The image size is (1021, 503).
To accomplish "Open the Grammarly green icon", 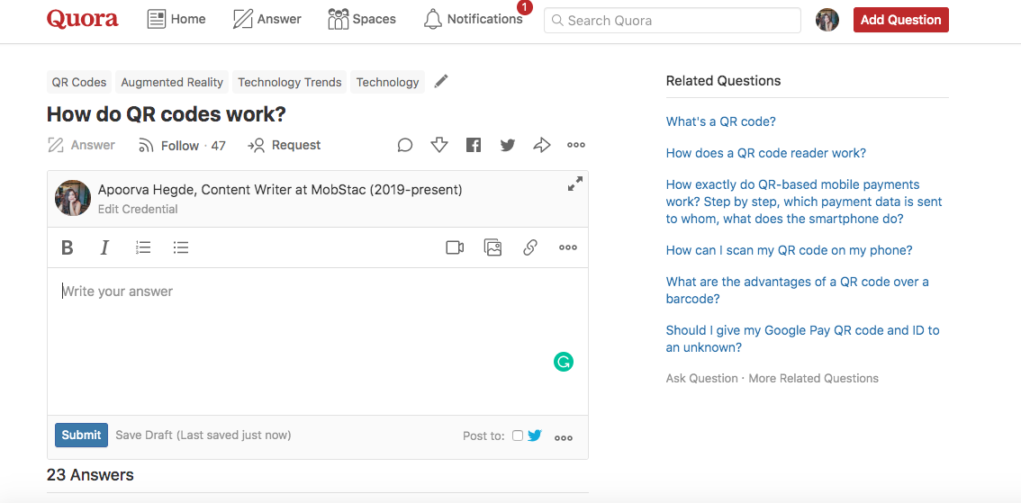I will click(x=564, y=363).
